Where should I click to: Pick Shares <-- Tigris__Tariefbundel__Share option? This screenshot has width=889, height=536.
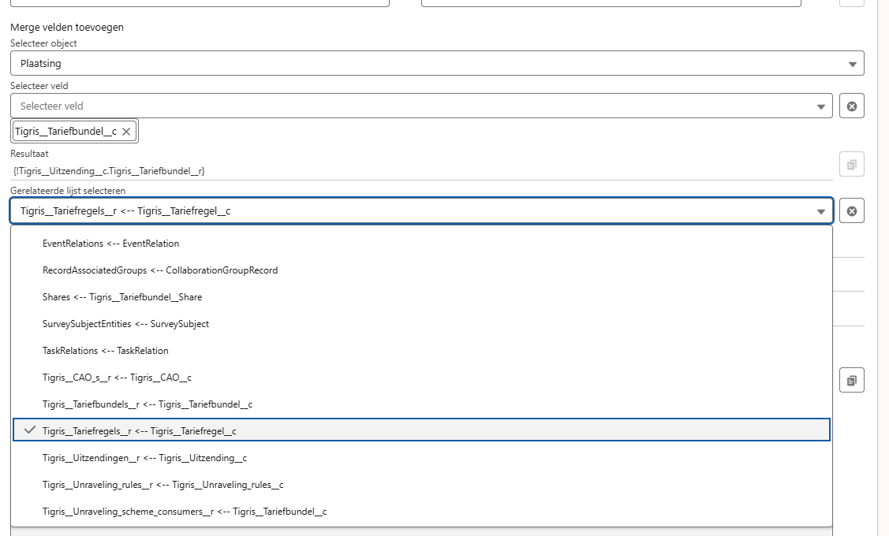pyautogui.click(x=122, y=297)
